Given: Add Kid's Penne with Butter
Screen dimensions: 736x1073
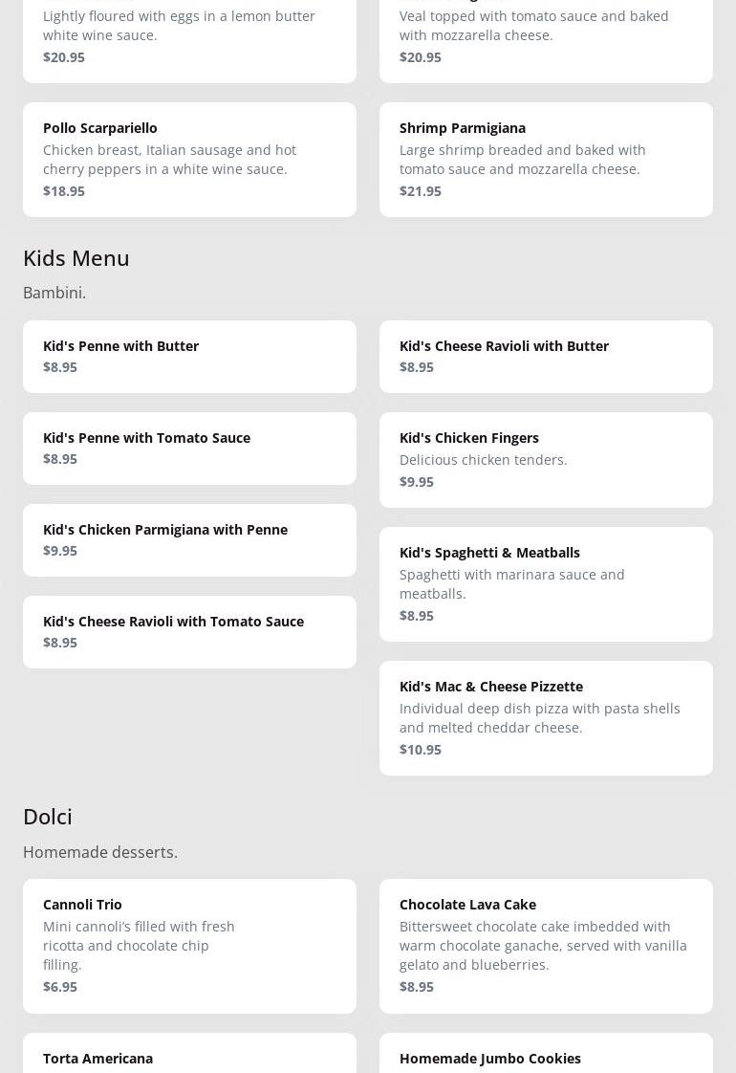Looking at the screenshot, I should click(x=189, y=356).
